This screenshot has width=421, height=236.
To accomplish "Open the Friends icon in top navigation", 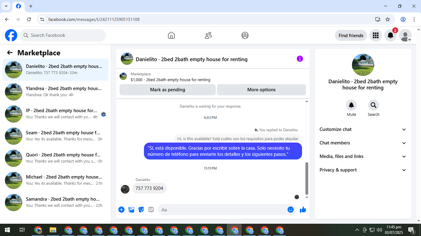I will pos(208,35).
